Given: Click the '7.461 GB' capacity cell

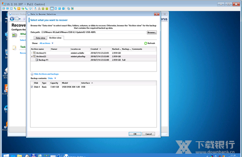Looking at the screenshot, I should coord(54,87).
